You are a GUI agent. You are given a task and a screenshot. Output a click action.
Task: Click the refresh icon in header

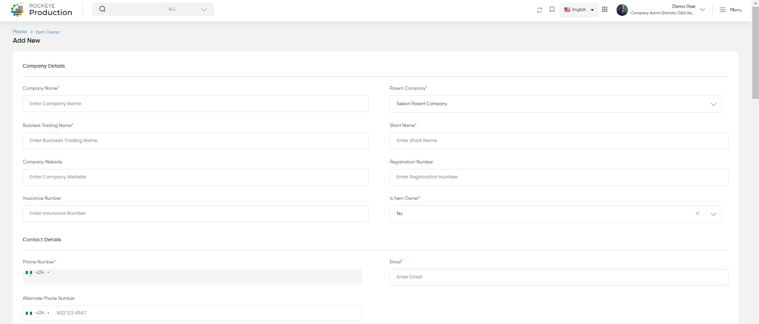[x=539, y=9]
